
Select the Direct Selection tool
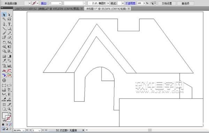coord(9,15)
